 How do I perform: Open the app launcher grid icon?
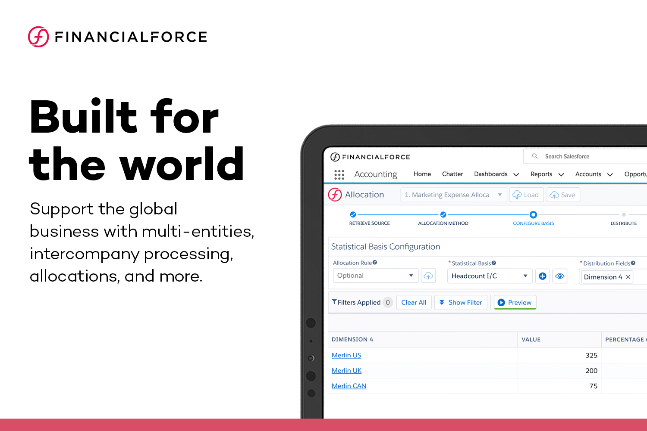tap(339, 174)
